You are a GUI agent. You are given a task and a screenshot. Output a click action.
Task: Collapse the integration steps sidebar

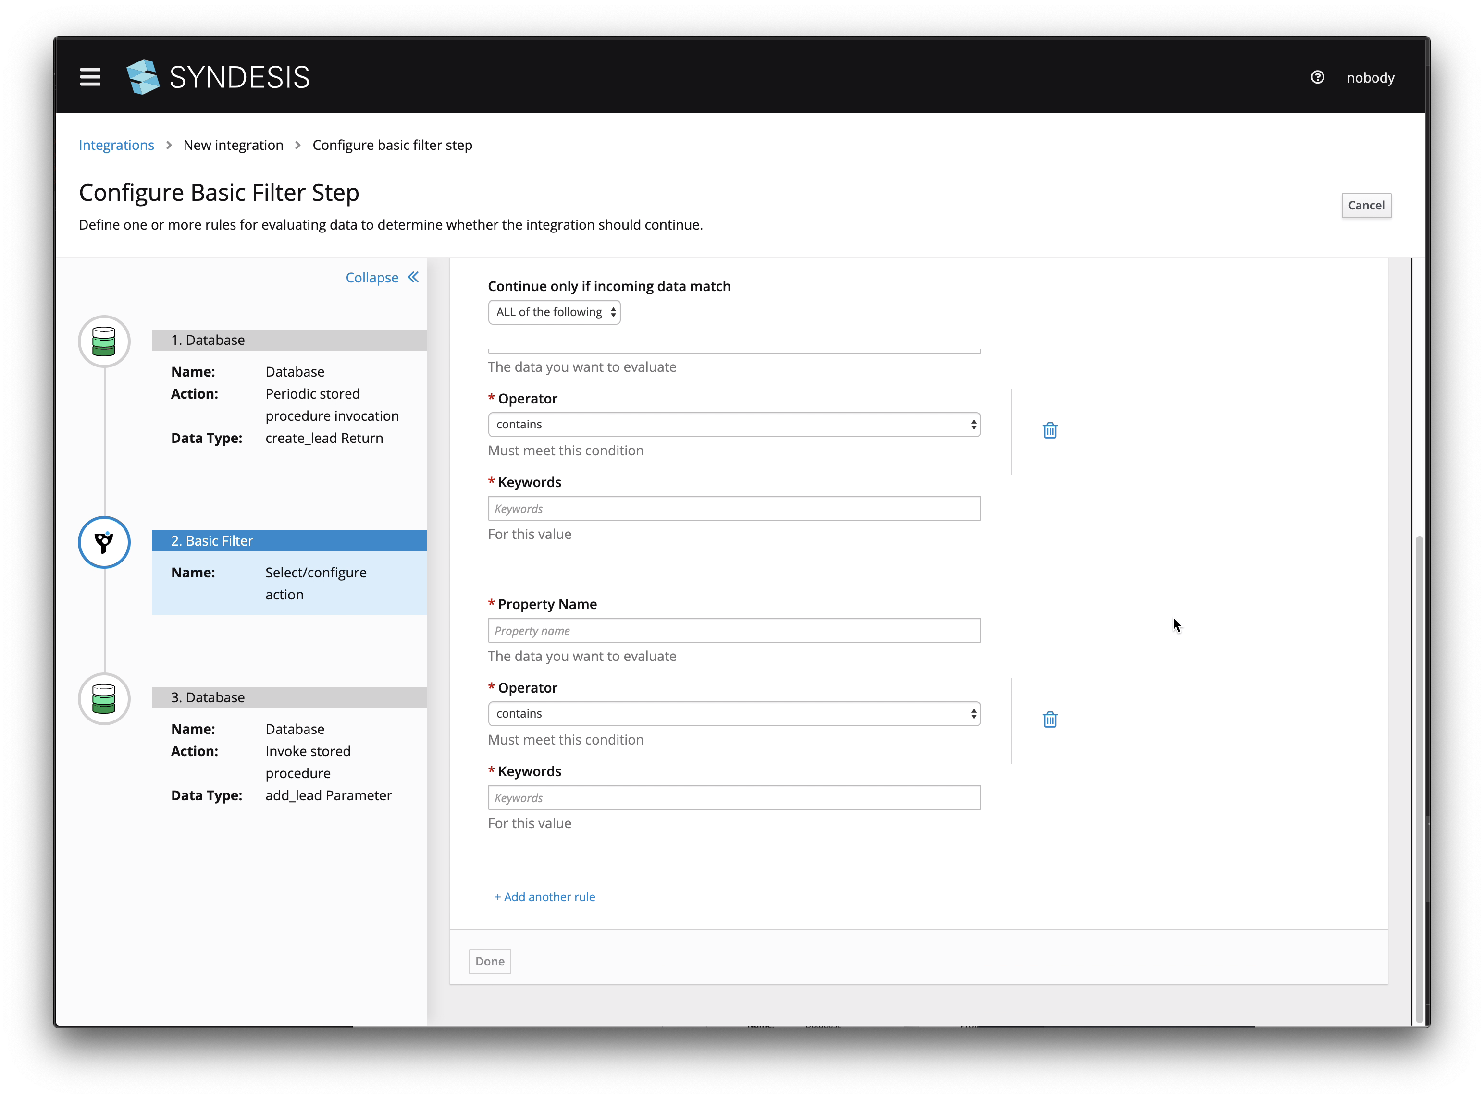point(381,278)
